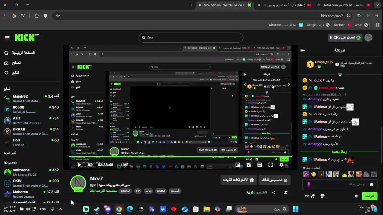Click the customize channel button
383x215 pixels.
coord(274,180)
